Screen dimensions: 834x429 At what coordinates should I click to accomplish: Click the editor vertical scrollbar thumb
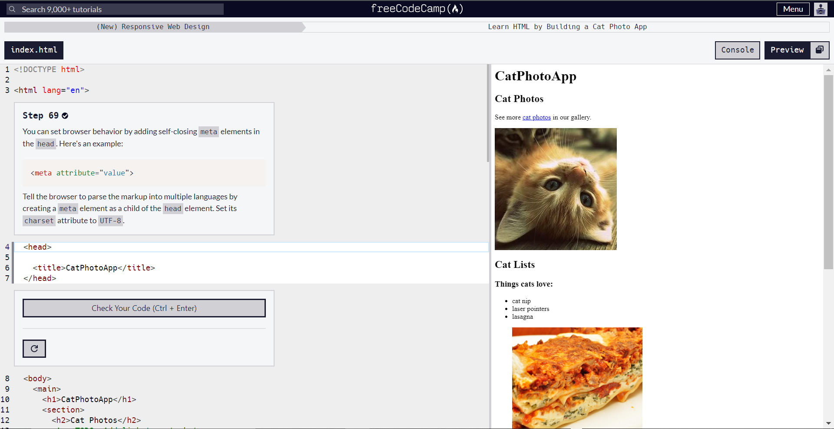[488, 113]
